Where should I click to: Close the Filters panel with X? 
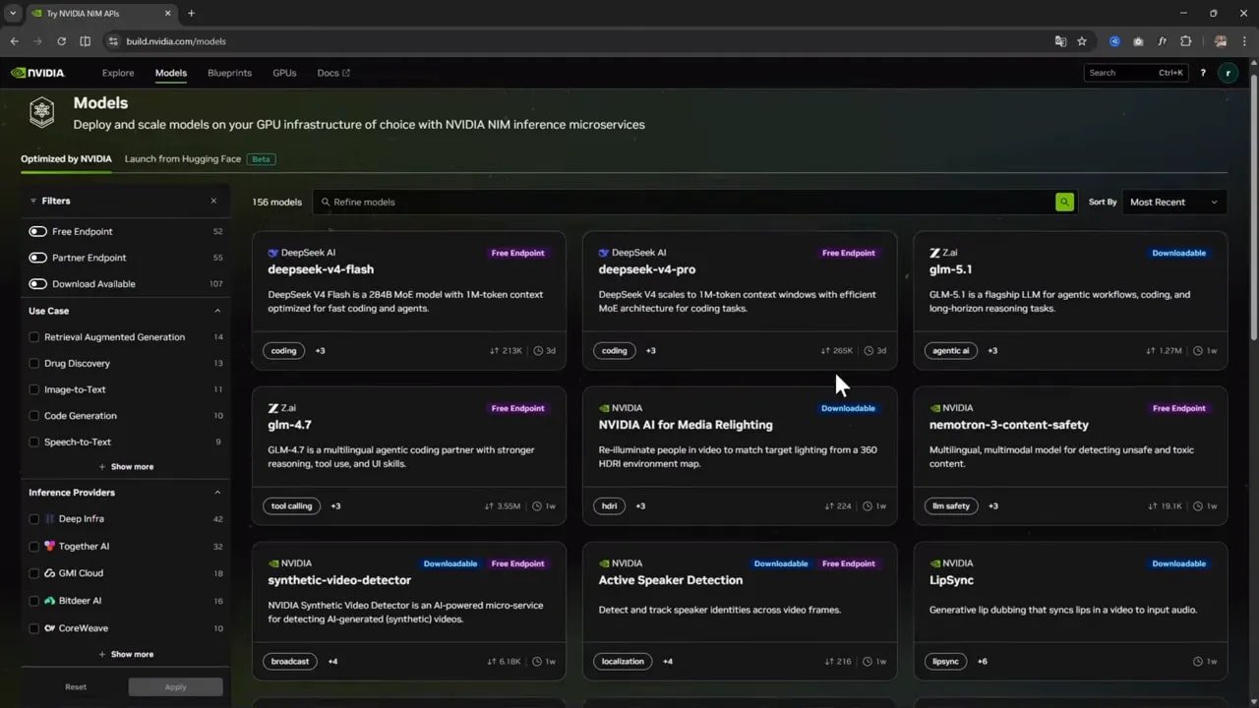coord(213,201)
